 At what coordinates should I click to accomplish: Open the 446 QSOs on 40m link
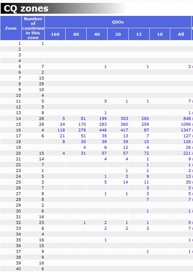[x=103, y=130]
